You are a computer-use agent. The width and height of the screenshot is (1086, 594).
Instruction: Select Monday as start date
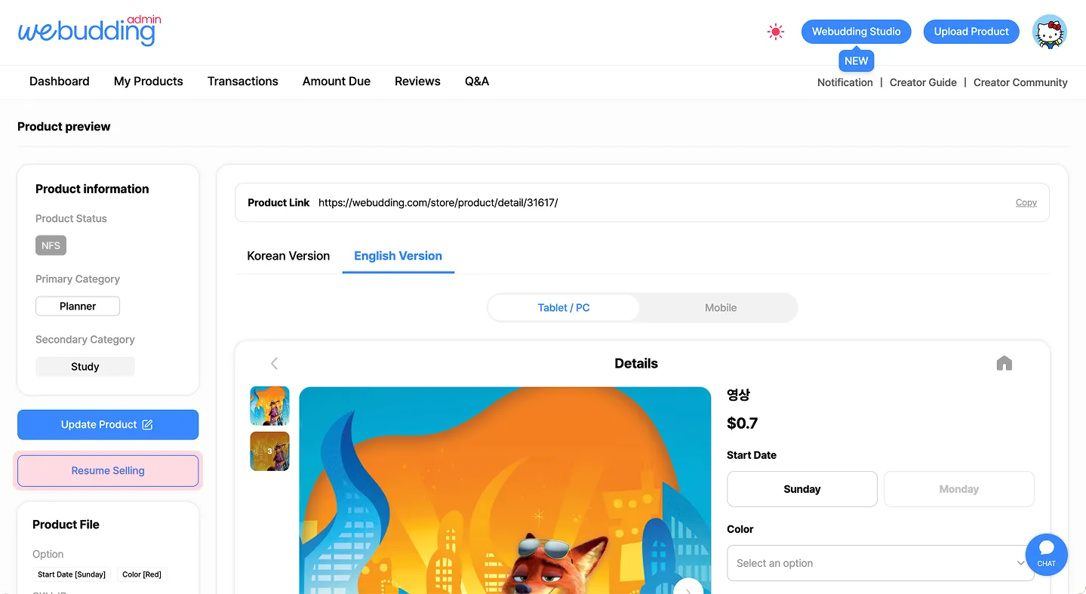tap(958, 489)
